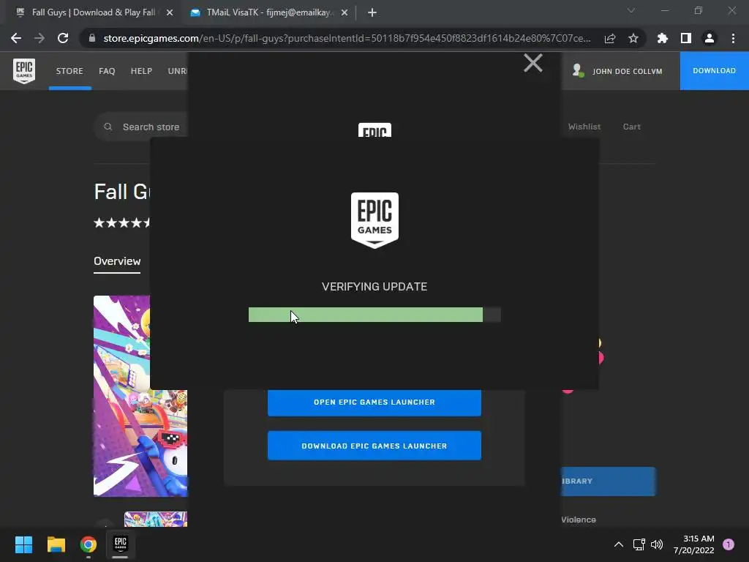Viewport: 749px width, 562px height.
Task: Focus the Search store field
Action: point(141,127)
